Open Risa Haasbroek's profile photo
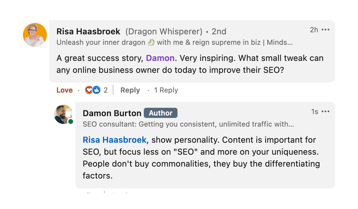The height and width of the screenshot is (209, 358). (35, 35)
